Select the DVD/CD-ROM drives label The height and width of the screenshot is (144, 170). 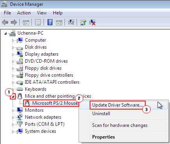point(46,61)
